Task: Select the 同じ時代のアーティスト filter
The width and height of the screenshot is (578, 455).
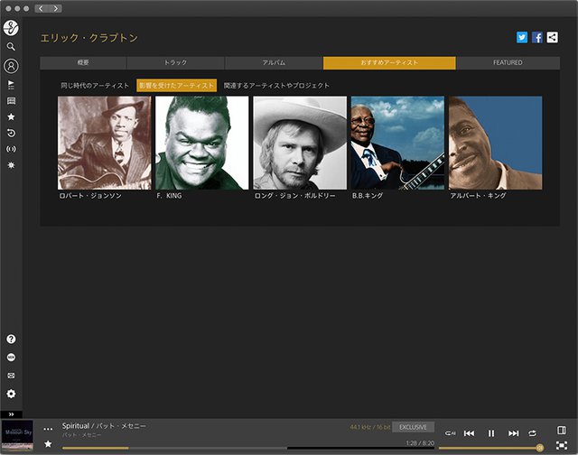Action: tap(95, 85)
